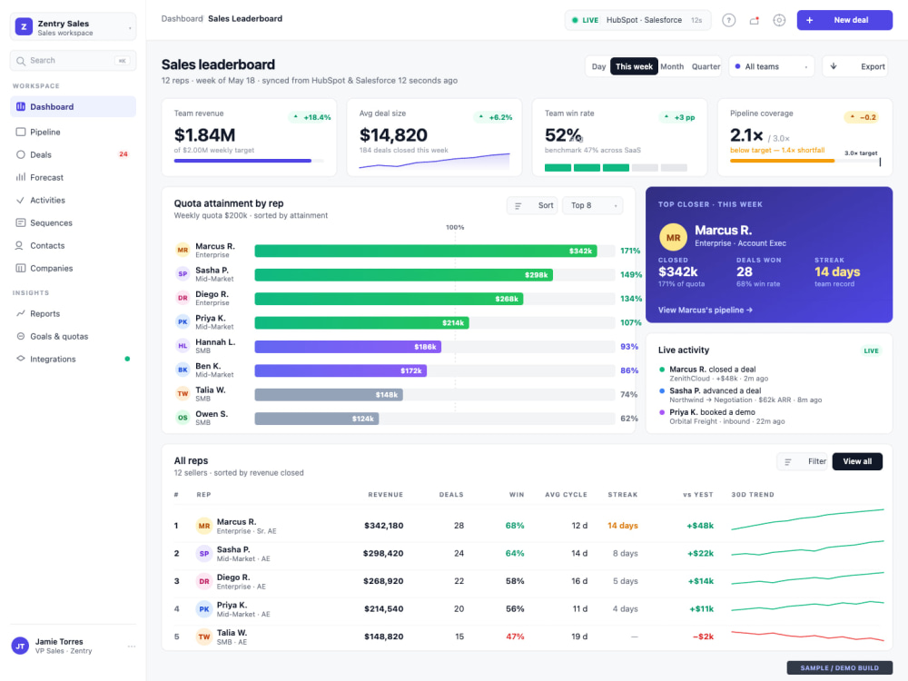Screen dimensions: 908x681
Task: Click the Deals sidebar icon
Action: [x=21, y=154]
